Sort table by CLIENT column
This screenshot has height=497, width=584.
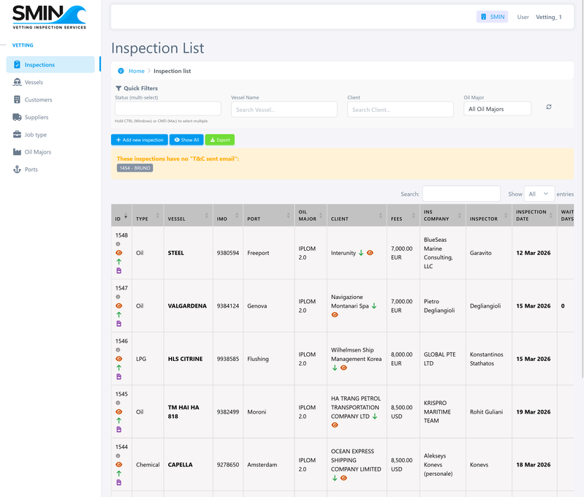coord(357,216)
